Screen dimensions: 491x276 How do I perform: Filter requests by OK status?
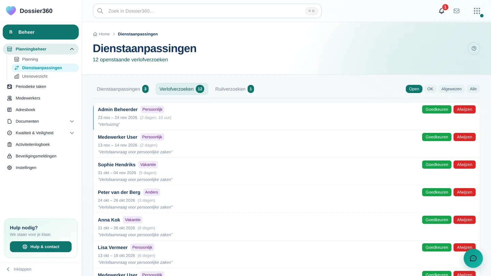pyautogui.click(x=430, y=89)
